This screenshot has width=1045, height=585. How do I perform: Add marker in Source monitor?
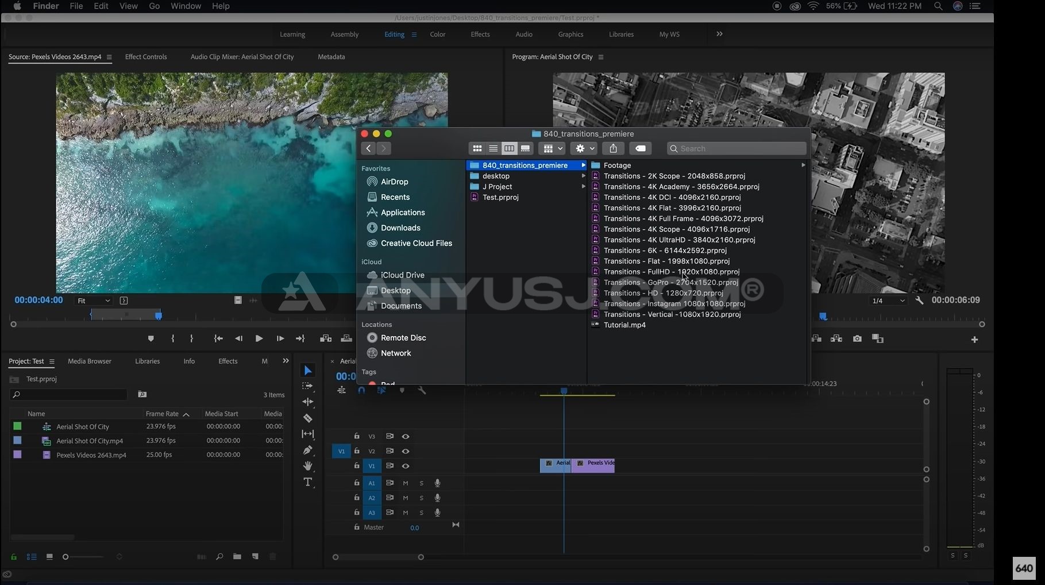click(x=151, y=338)
